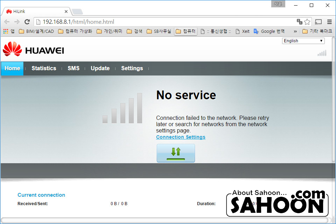Go back with the back arrow
The image size is (336, 224).
(x=7, y=22)
